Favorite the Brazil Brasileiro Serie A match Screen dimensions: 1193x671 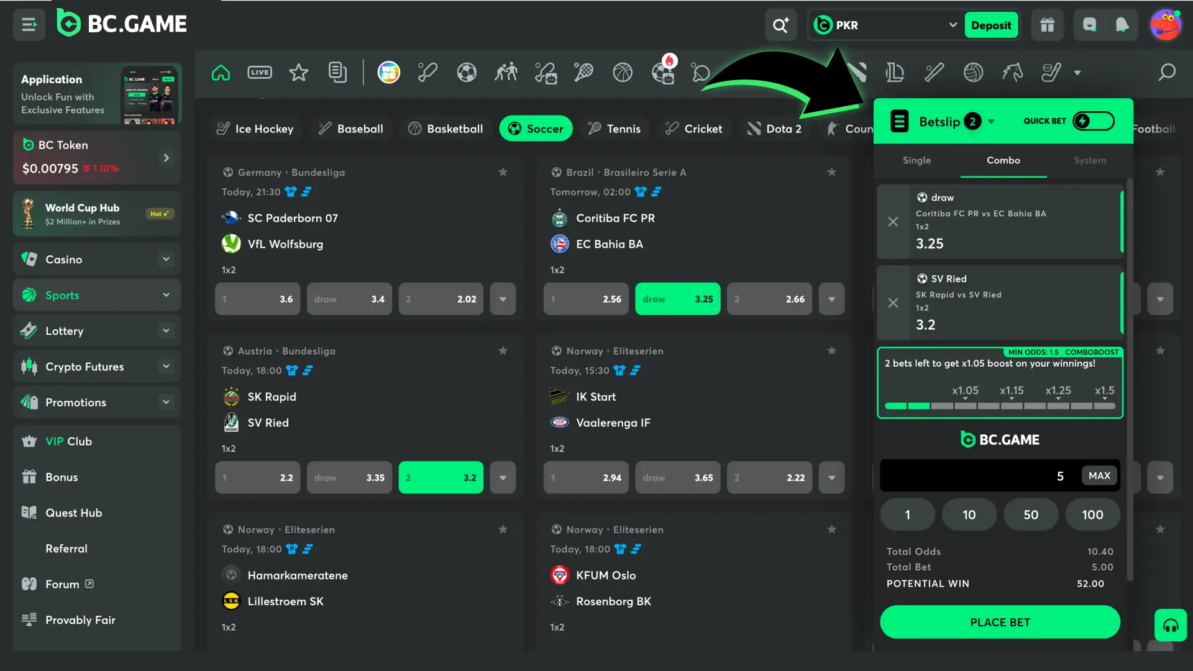point(832,172)
